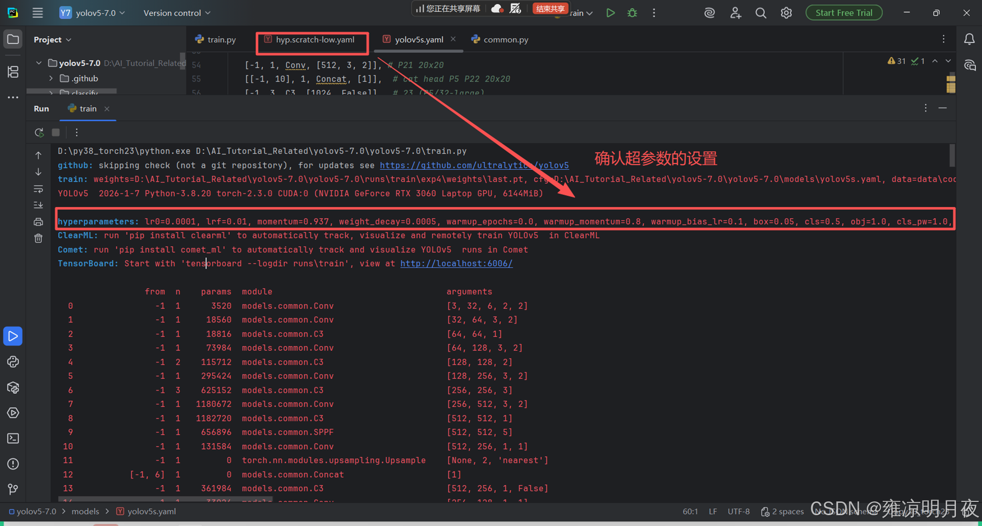The image size is (982, 526).
Task: Click the 31 warnings inspection indicator
Action: 897,61
